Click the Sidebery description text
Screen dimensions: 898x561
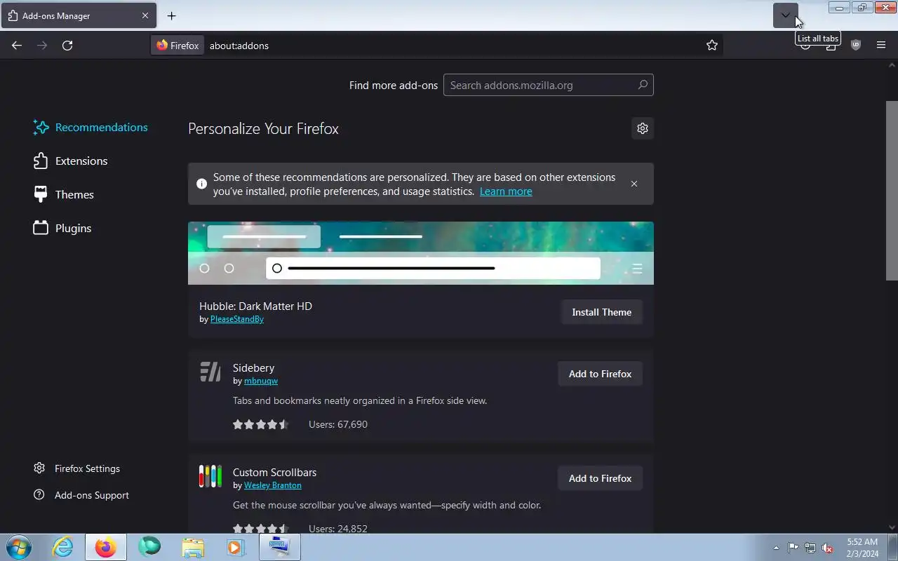click(x=360, y=401)
